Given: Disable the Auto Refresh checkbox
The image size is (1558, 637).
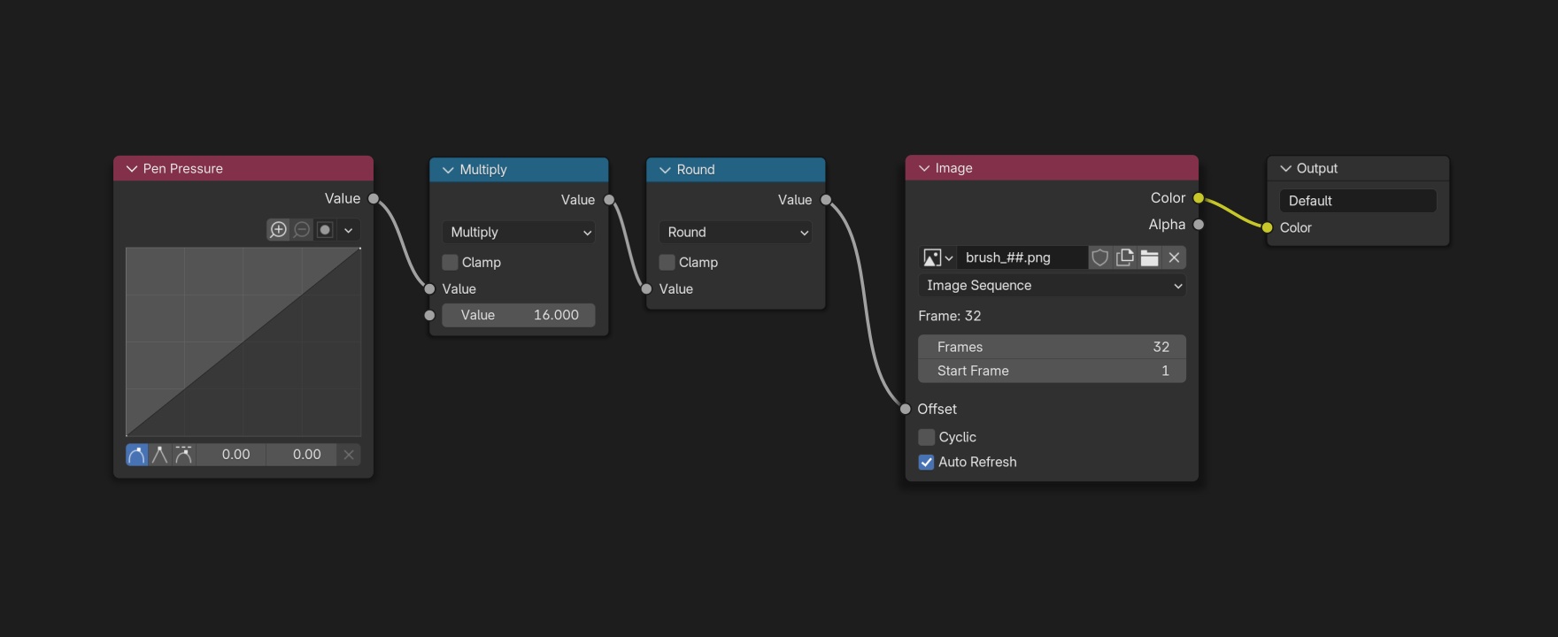Looking at the screenshot, I should tap(926, 462).
